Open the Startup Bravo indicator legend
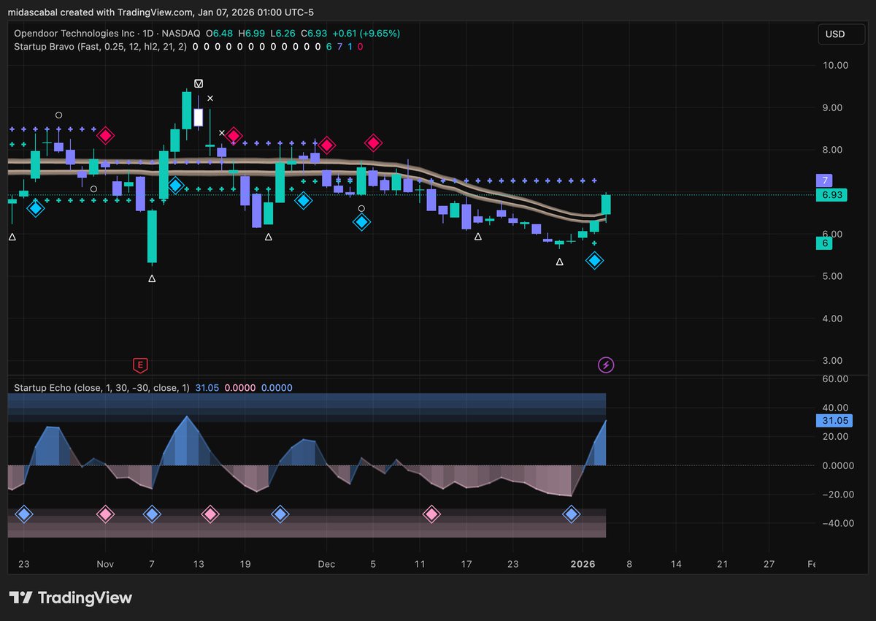Image resolution: width=876 pixels, height=621 pixels. pos(101,46)
